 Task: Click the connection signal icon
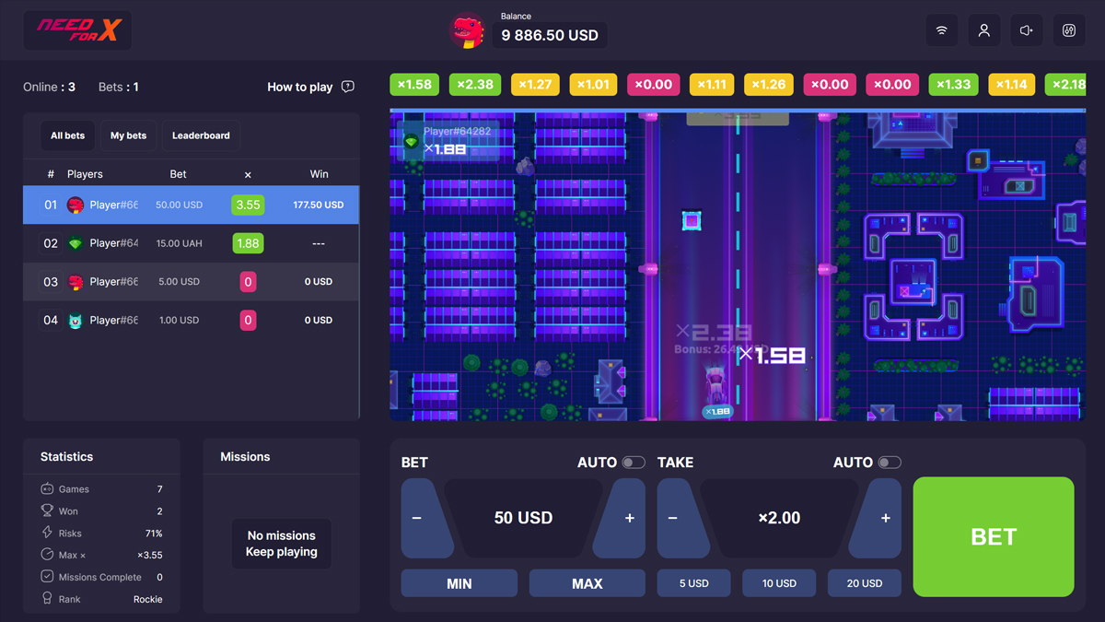[x=941, y=30]
